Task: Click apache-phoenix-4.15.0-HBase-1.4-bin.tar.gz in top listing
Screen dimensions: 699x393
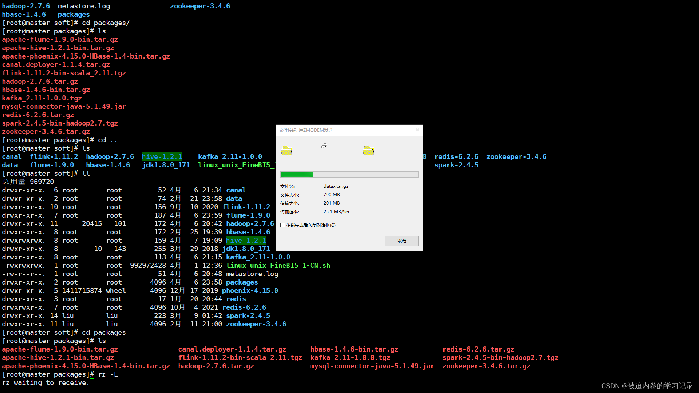Action: click(x=86, y=56)
